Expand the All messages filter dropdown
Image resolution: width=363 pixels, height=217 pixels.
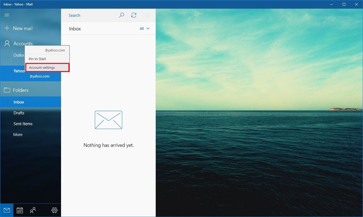(x=145, y=29)
